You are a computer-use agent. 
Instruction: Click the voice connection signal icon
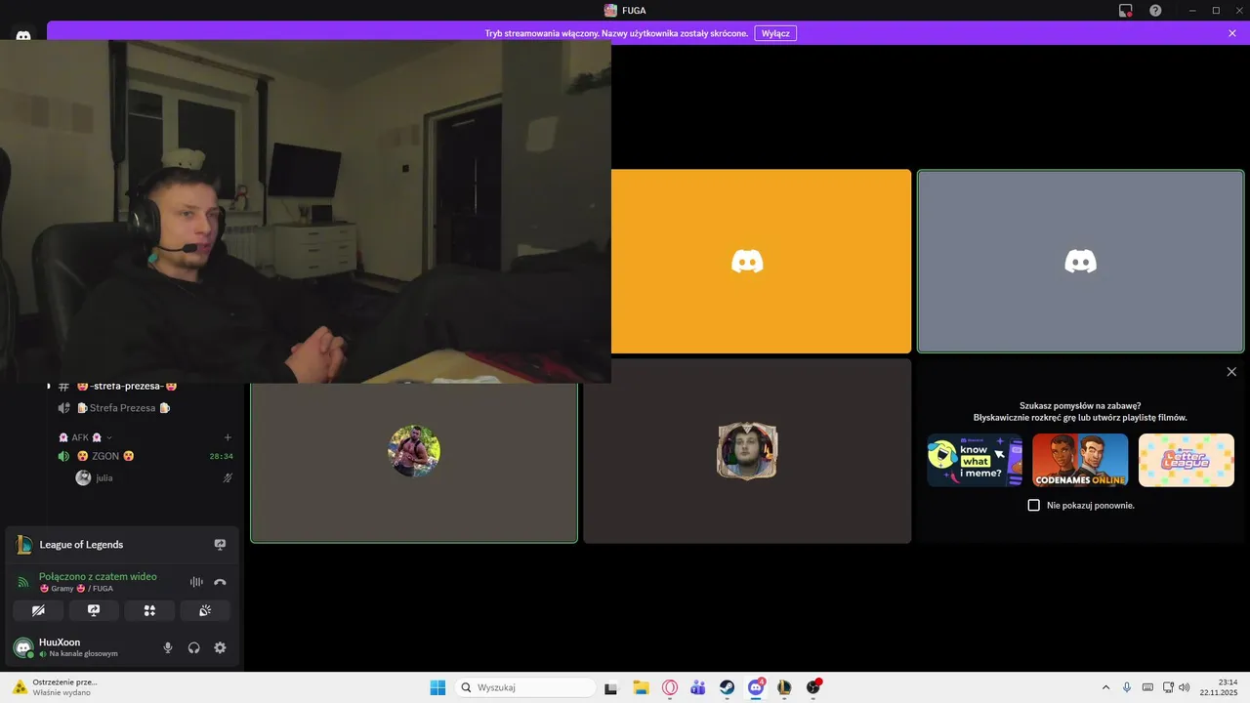click(23, 582)
